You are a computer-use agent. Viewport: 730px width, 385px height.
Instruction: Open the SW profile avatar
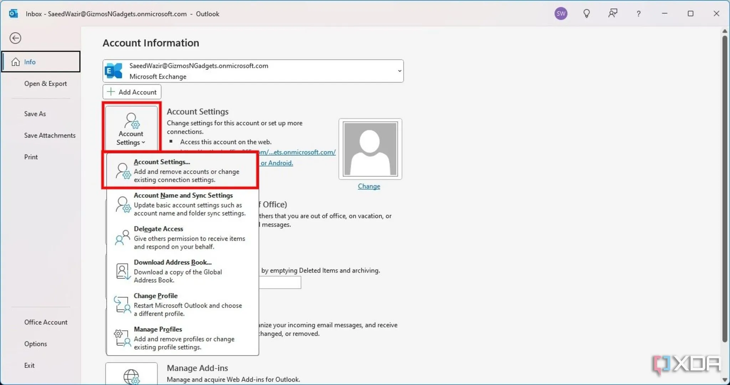pos(561,14)
